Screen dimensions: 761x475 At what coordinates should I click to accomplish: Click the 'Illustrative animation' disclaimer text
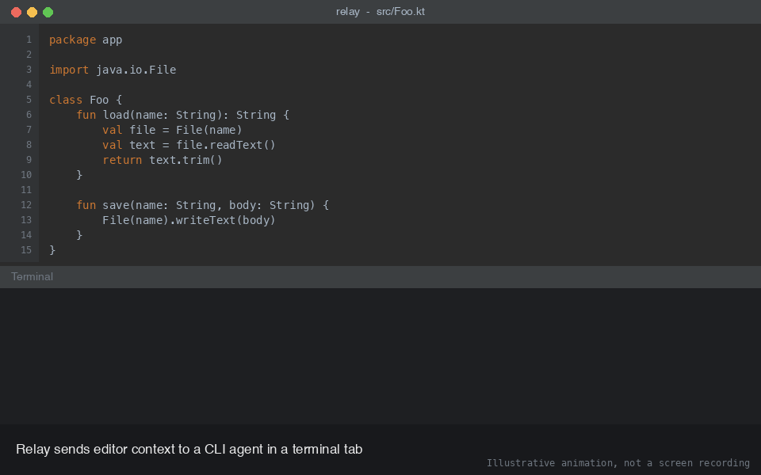tap(618, 463)
